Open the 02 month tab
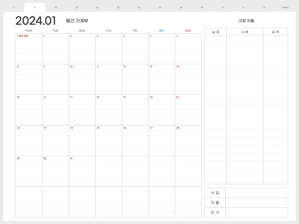This screenshot has width=299, height=224. 56,7
